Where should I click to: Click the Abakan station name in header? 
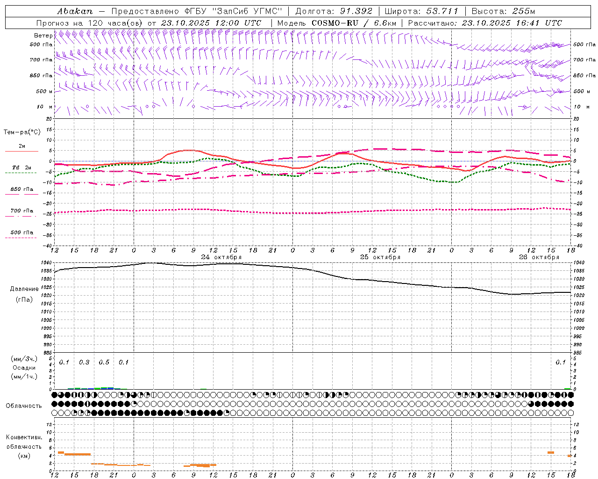pyautogui.click(x=75, y=11)
